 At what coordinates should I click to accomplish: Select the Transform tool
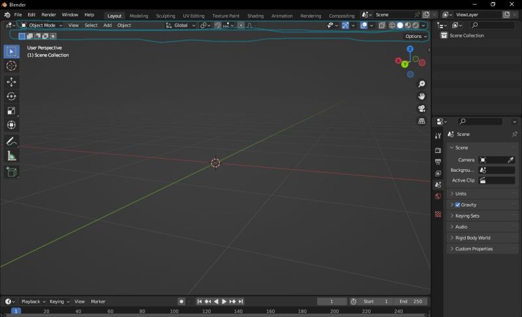11,125
